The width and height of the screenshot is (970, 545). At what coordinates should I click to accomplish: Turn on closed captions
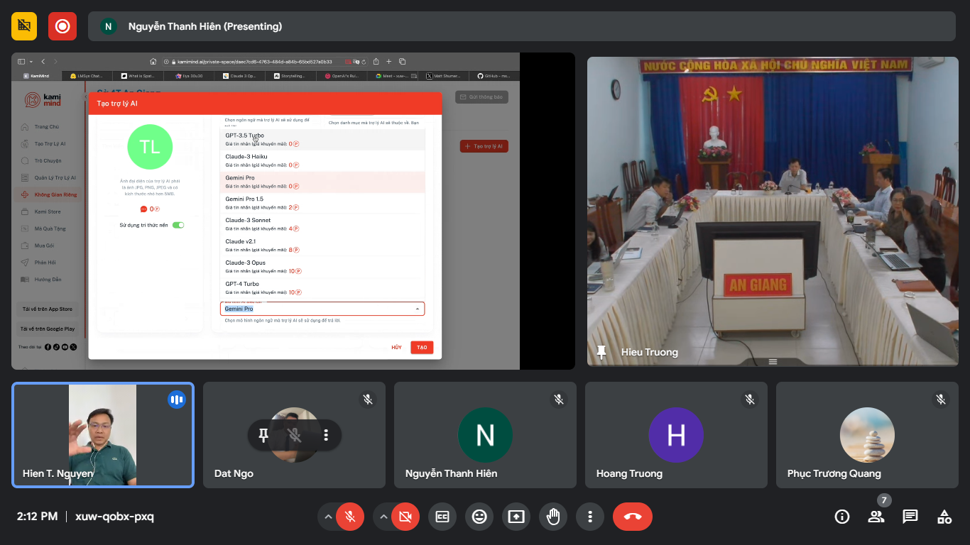(442, 517)
